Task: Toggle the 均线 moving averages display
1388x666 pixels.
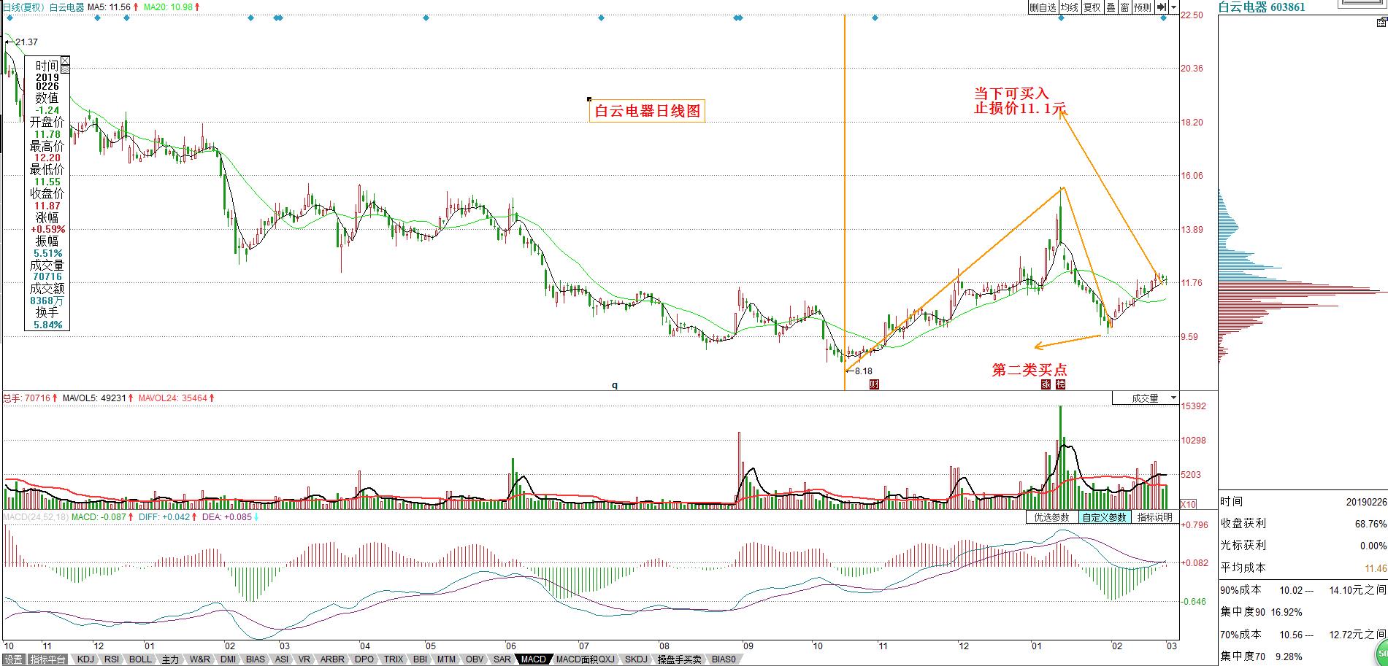Action: click(1069, 7)
